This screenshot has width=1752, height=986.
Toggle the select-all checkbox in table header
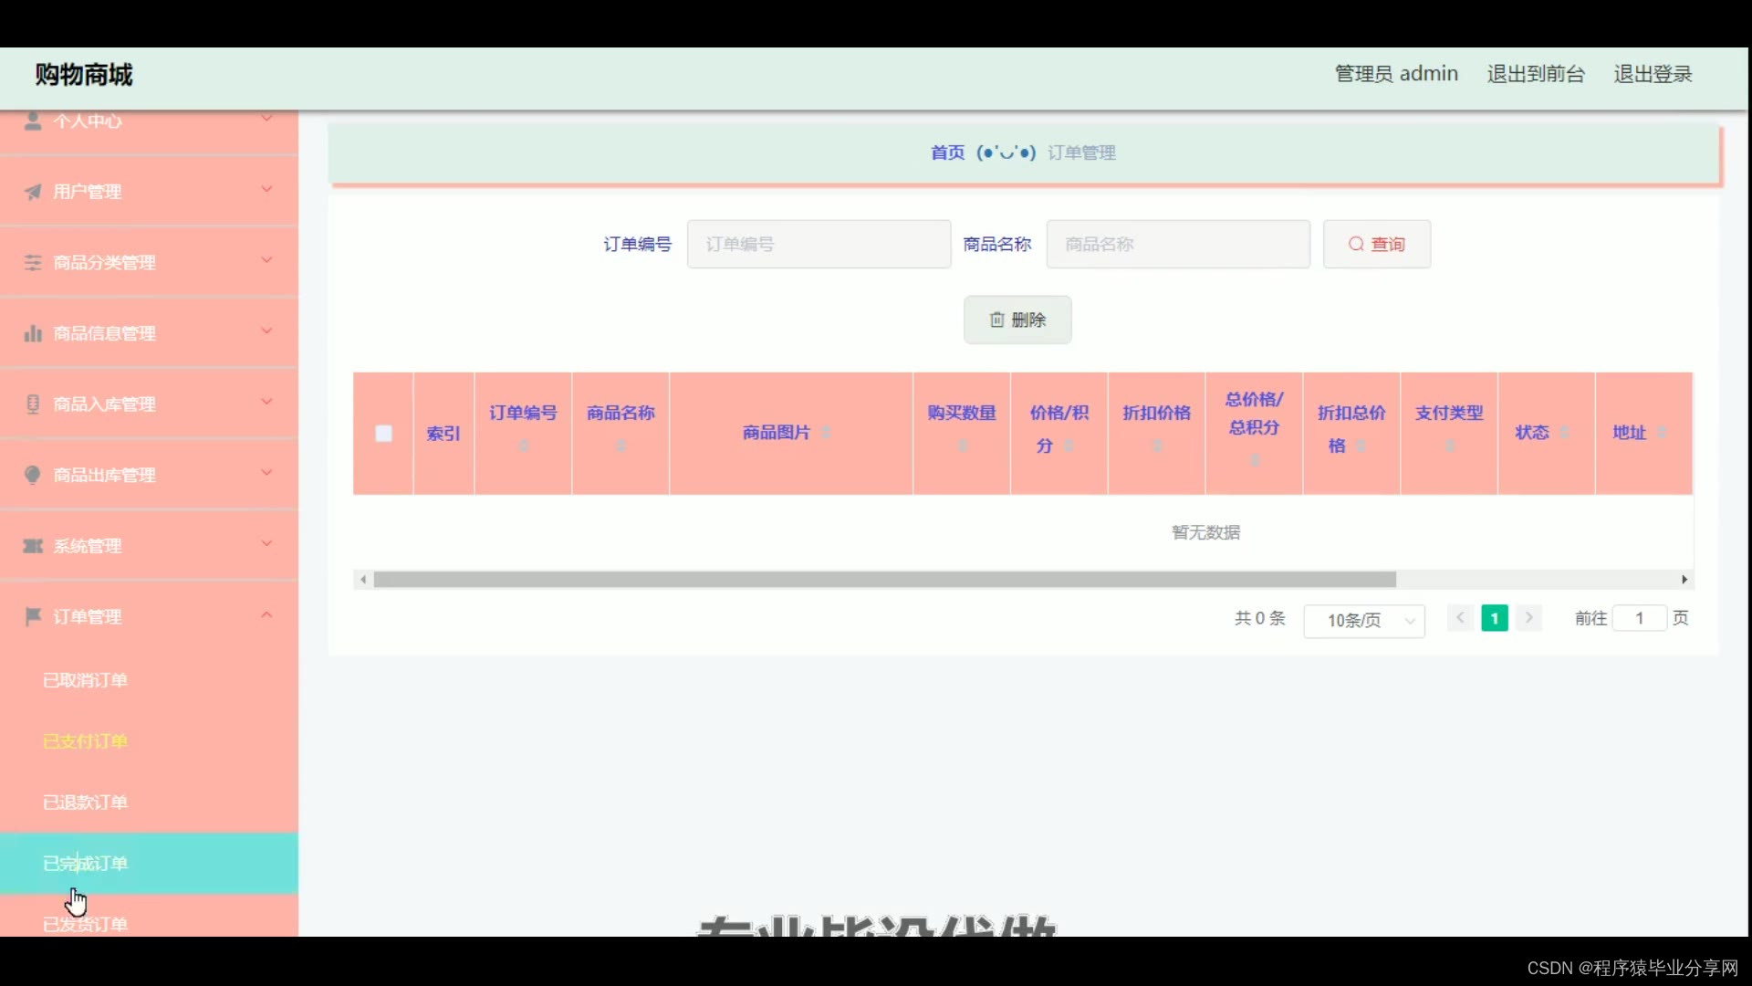383,434
